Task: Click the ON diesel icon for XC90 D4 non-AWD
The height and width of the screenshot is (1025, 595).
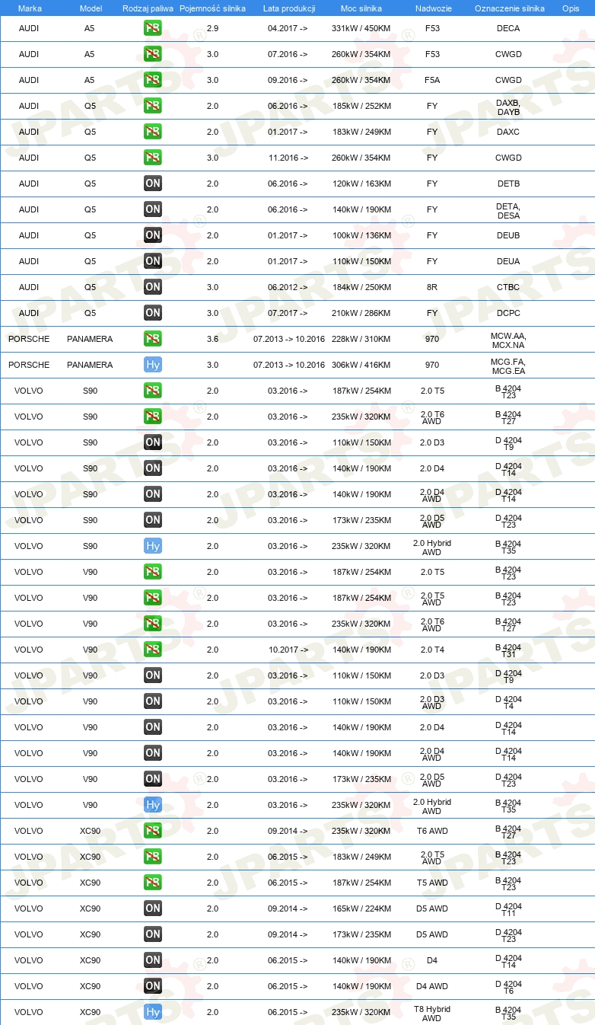Action: pos(153,960)
